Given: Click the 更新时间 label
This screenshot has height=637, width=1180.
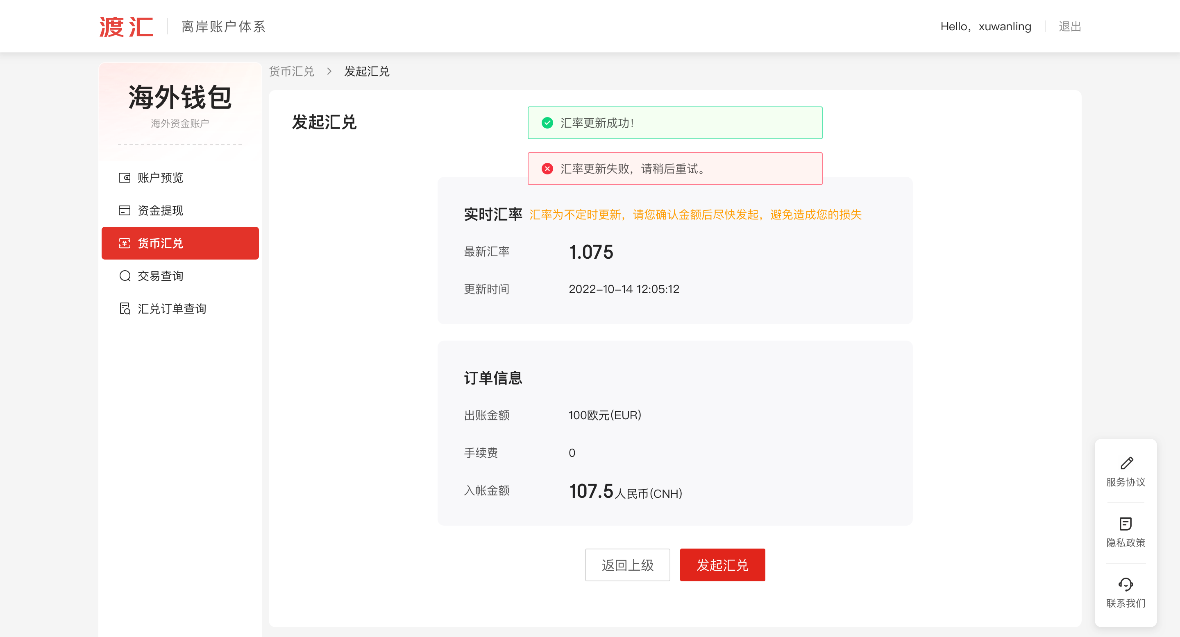Looking at the screenshot, I should coord(486,289).
